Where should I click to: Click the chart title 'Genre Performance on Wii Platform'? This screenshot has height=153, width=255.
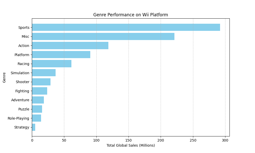coord(131,15)
